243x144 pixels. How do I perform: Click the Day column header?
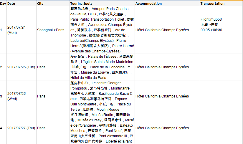pyautogui.click(x=3, y=4)
